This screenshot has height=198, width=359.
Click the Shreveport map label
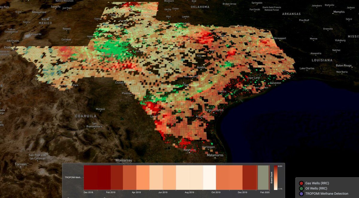tap(280, 38)
